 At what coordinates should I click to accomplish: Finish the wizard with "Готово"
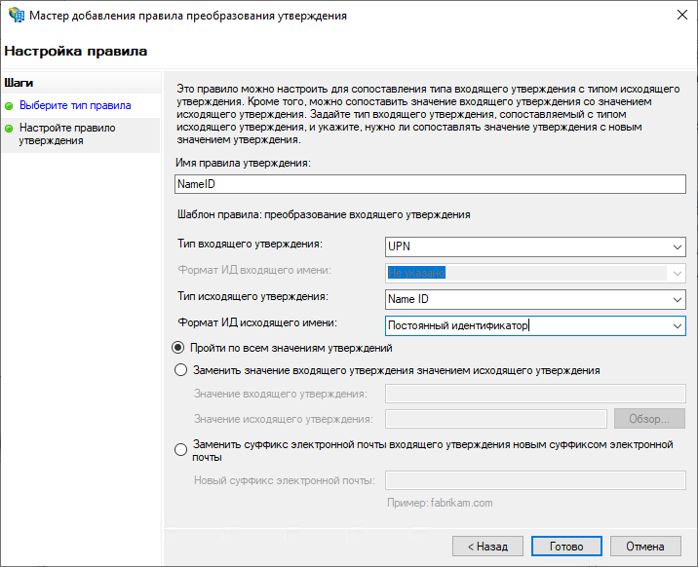click(566, 547)
